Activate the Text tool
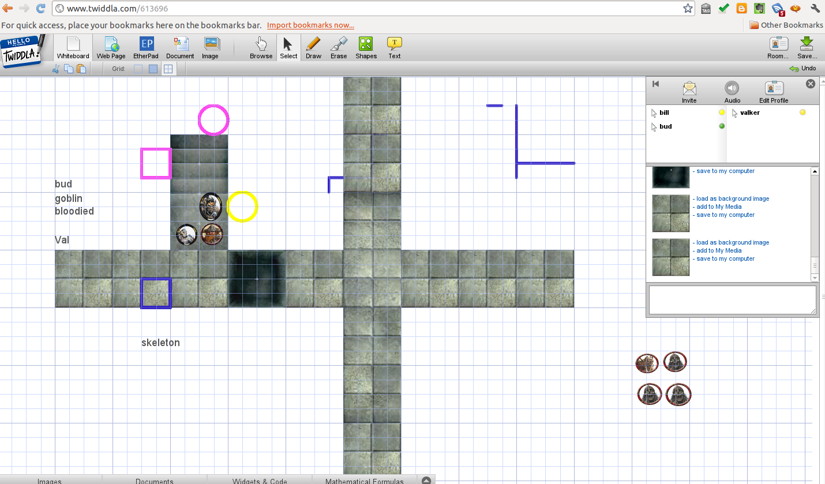825x484 pixels. (395, 48)
